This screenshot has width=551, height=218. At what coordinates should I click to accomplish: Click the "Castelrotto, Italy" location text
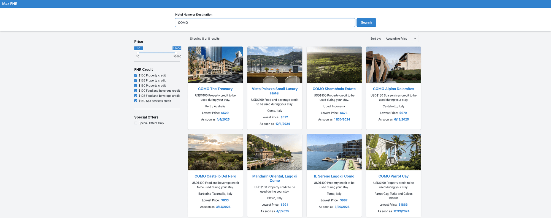click(393, 107)
